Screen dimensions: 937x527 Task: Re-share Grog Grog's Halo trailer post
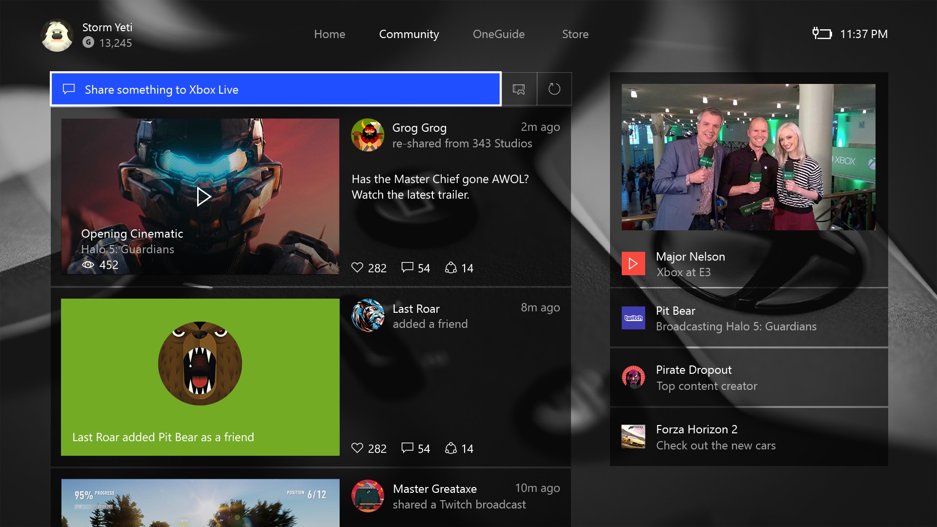(x=451, y=268)
